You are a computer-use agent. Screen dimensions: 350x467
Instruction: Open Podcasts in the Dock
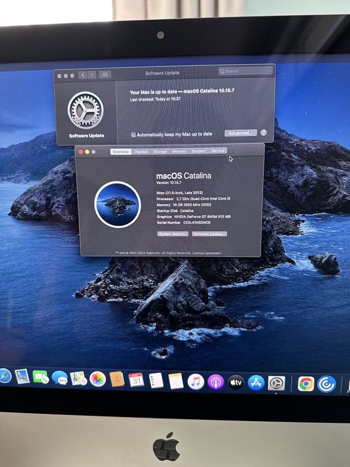(x=216, y=382)
